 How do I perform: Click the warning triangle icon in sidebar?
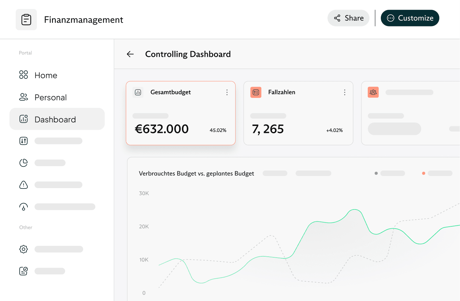24,185
